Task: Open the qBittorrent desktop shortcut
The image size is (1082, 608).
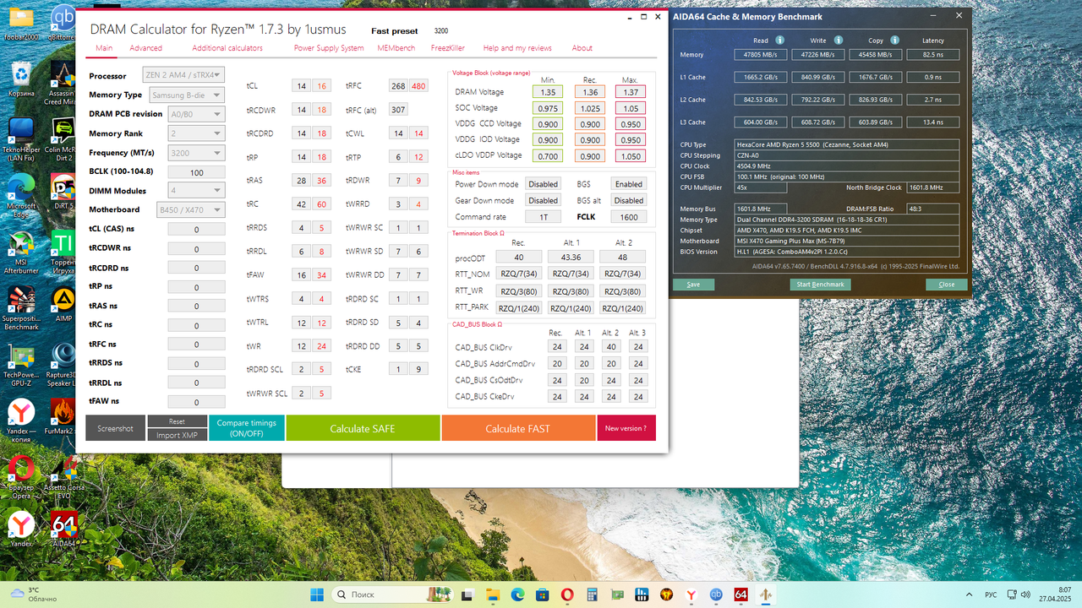Action: [x=63, y=24]
